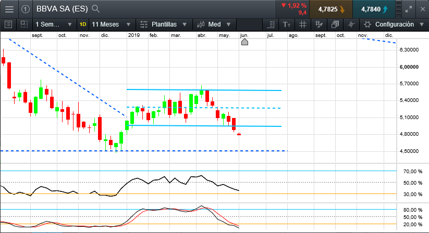Click the abr. month label on time axis
This screenshot has height=233, width=429.
[x=202, y=35]
